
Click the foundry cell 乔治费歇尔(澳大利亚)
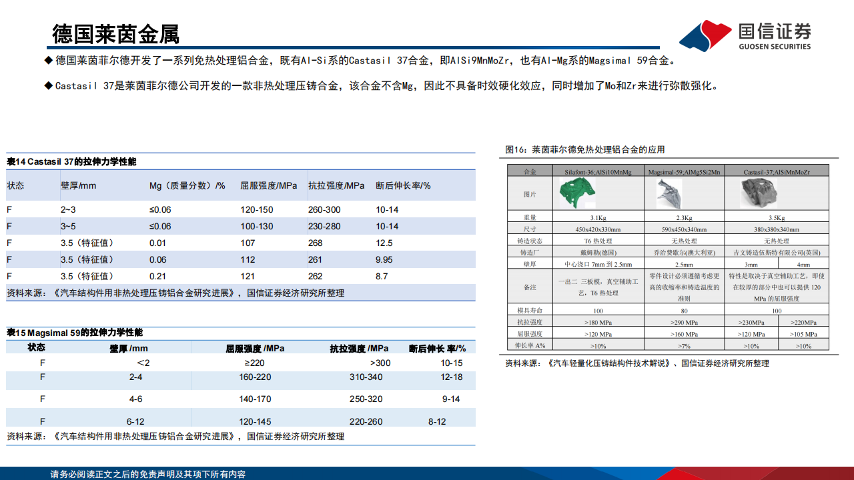(685, 253)
